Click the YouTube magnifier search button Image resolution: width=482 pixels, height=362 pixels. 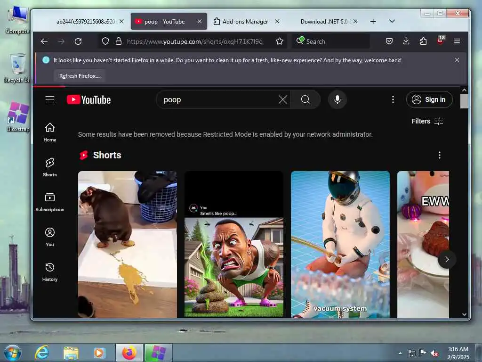point(305,99)
